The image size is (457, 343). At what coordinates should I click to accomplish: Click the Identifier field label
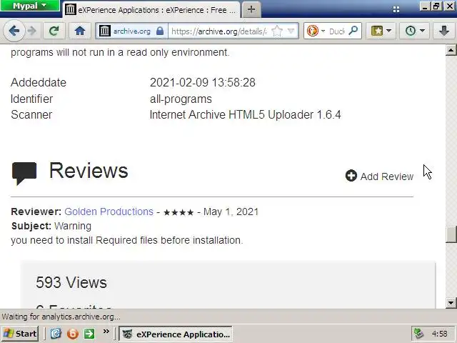click(31, 99)
